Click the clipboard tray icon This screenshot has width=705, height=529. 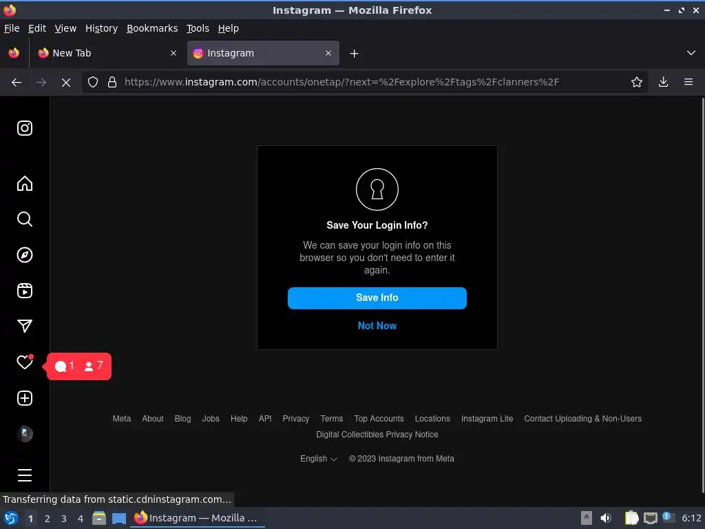[631, 518]
